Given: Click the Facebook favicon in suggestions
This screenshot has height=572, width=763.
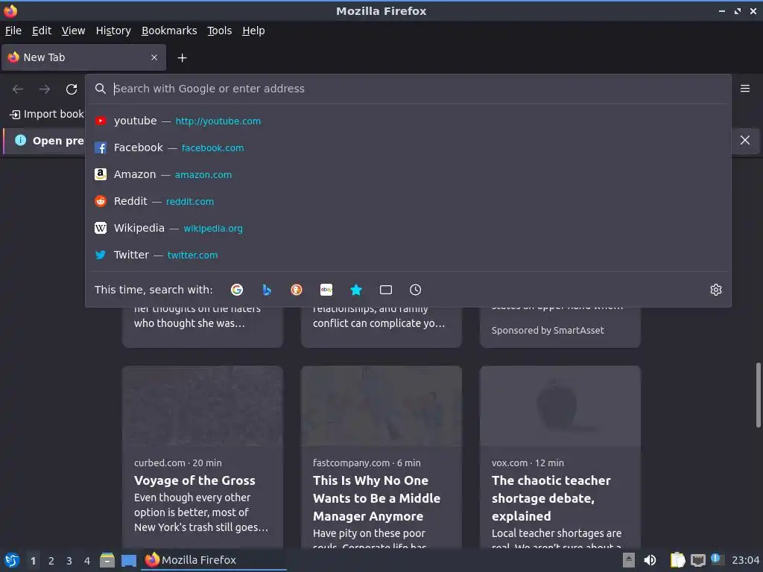Looking at the screenshot, I should coord(101,148).
